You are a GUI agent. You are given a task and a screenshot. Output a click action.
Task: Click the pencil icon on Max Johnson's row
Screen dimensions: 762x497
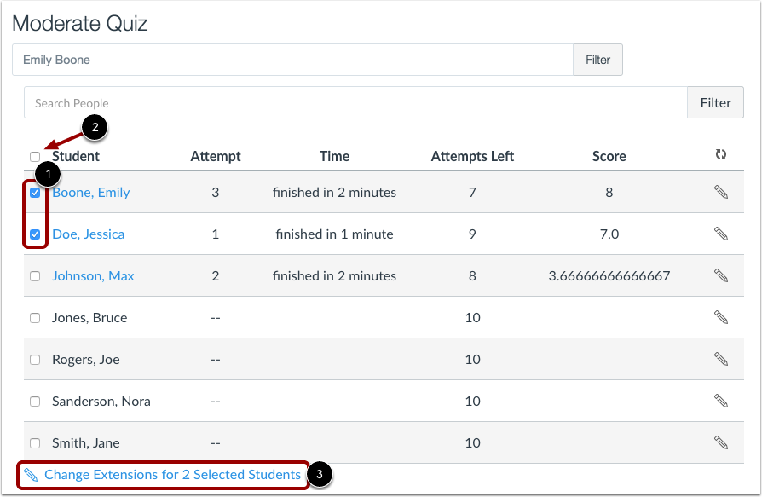721,275
